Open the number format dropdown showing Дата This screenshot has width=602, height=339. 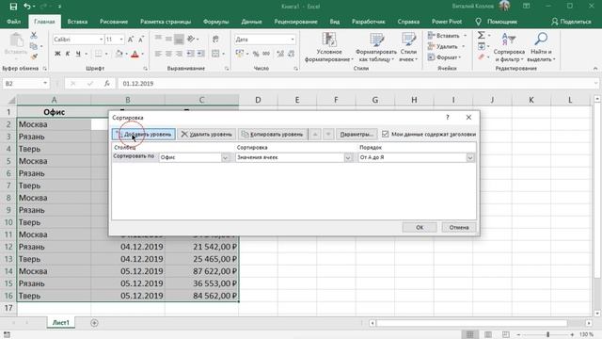pyautogui.click(x=293, y=40)
